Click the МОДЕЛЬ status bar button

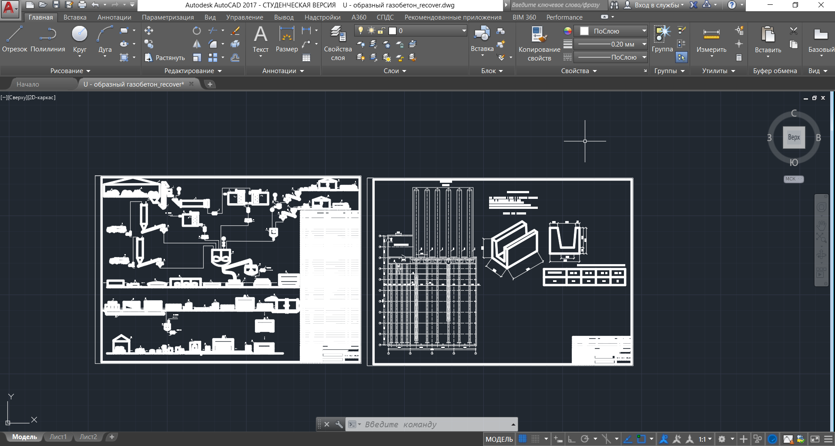[499, 439]
